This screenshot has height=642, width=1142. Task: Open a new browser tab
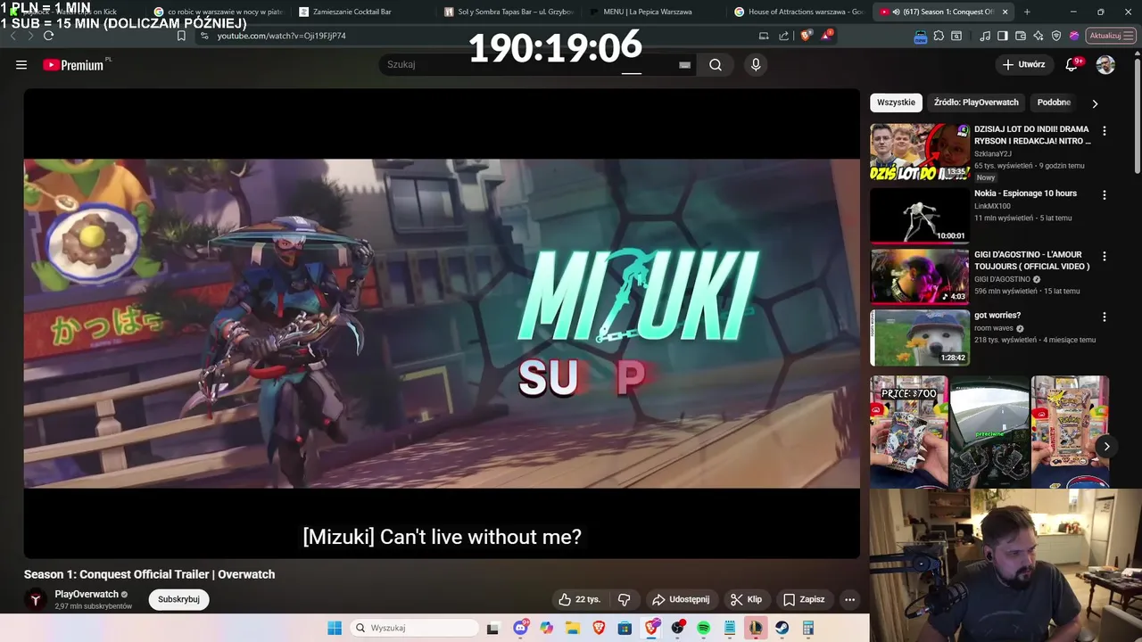[1027, 12]
